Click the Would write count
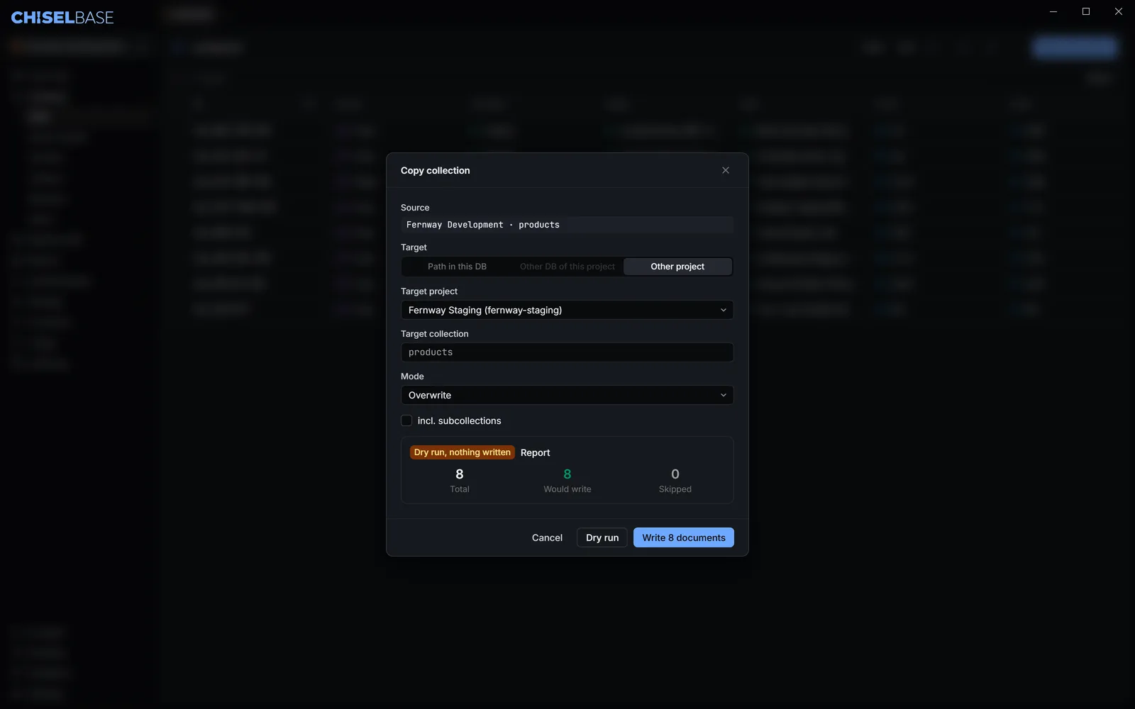This screenshot has height=709, width=1135. [x=567, y=474]
